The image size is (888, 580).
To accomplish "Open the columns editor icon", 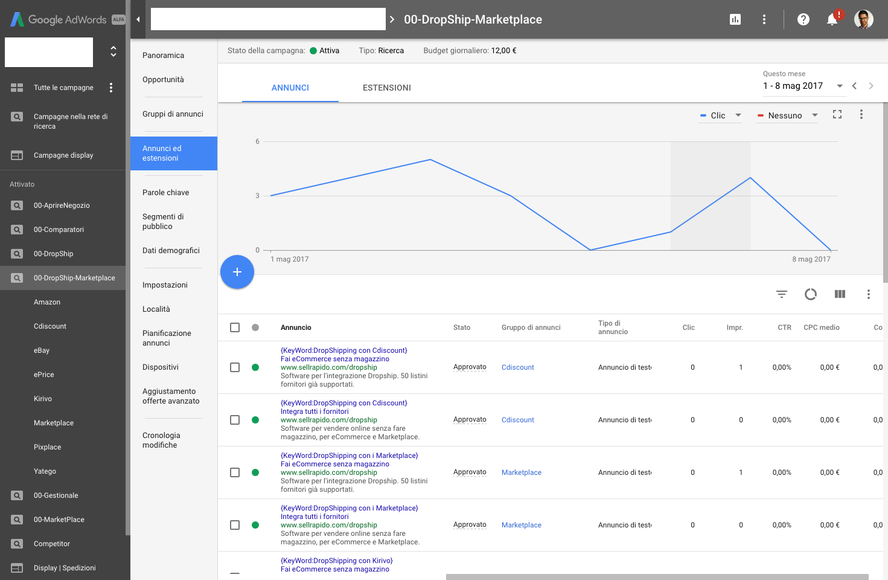I will pyautogui.click(x=840, y=294).
